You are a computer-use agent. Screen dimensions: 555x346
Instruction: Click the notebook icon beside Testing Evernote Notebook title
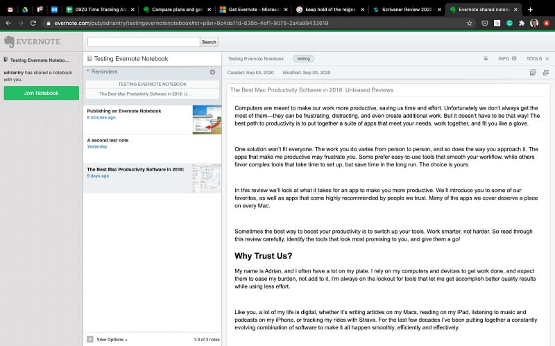tap(89, 58)
